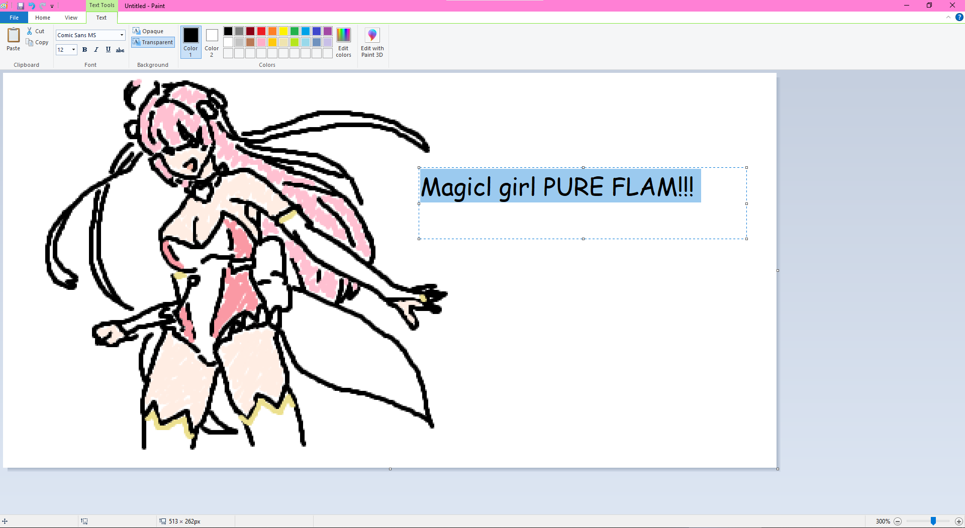Switch to the View tab
This screenshot has width=965, height=528.
point(71,18)
